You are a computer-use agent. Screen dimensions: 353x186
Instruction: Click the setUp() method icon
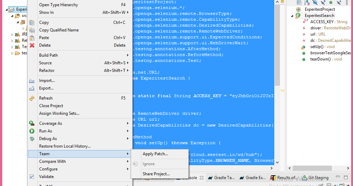tap(303, 47)
